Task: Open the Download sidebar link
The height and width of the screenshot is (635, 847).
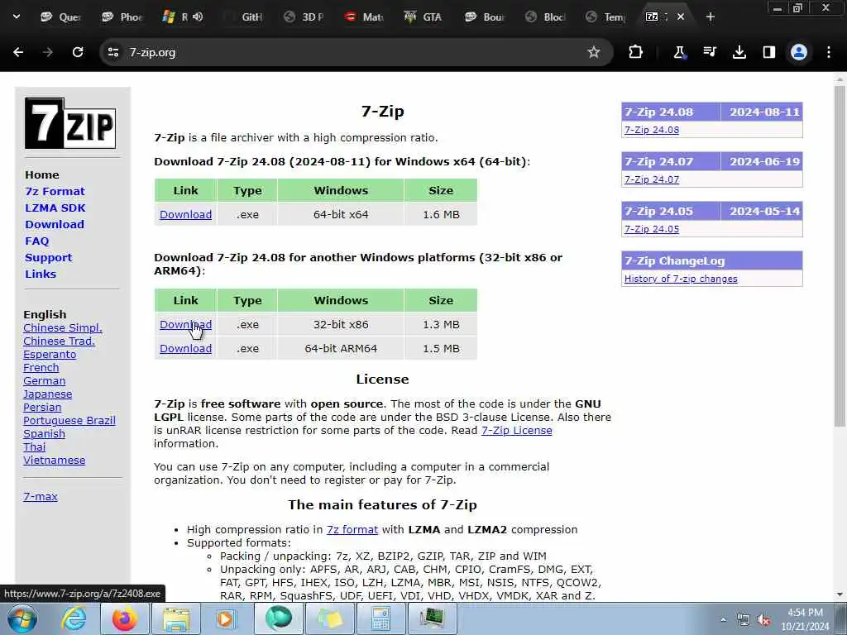Action: pos(55,224)
